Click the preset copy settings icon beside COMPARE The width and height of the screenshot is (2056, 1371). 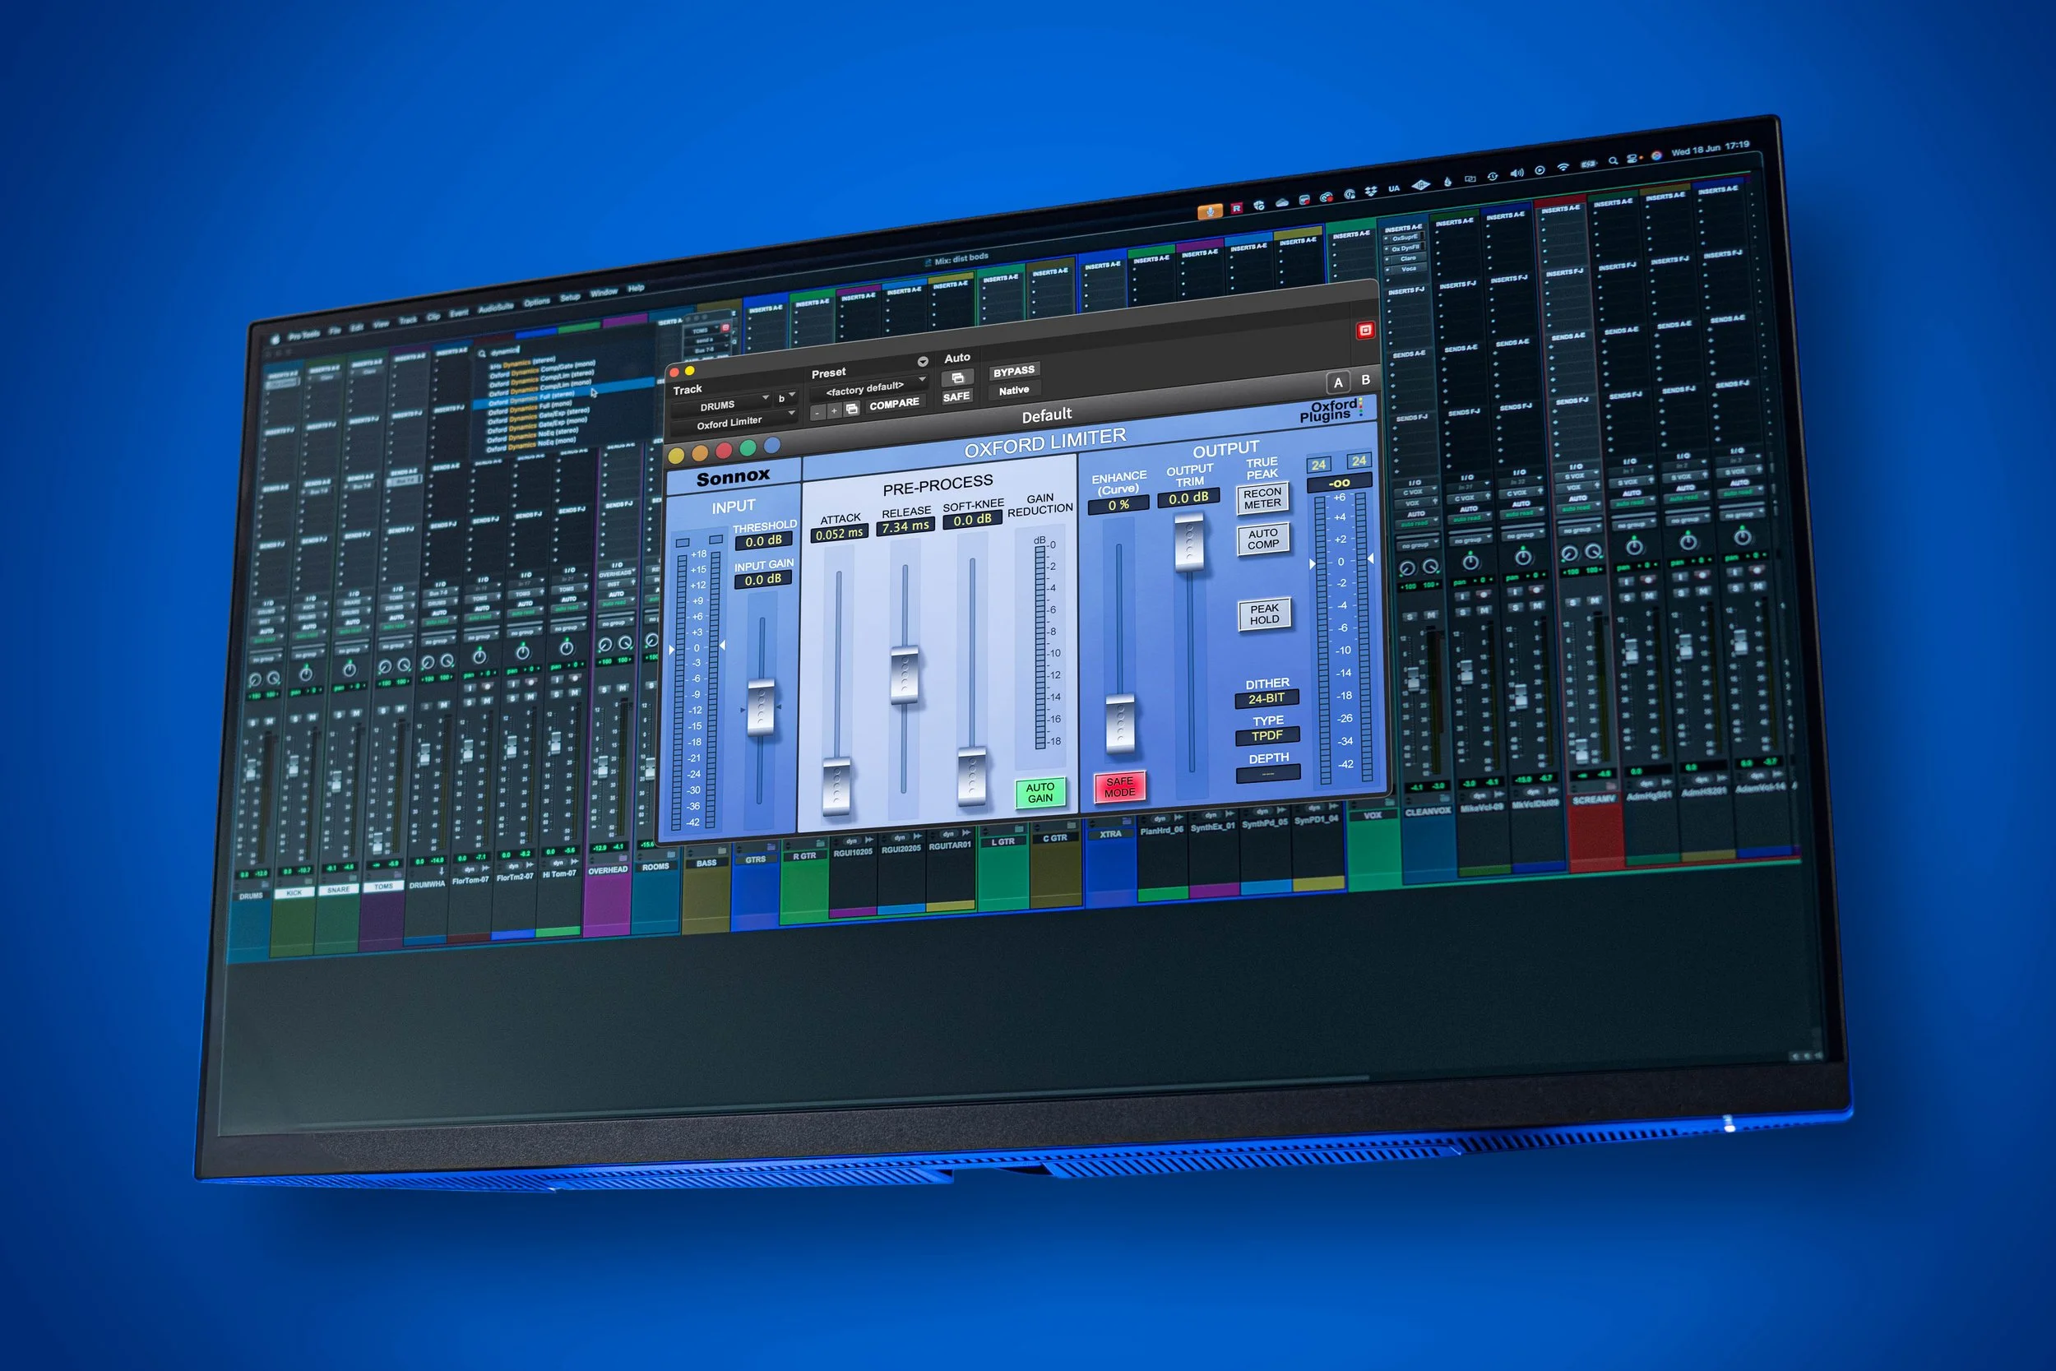coord(852,408)
